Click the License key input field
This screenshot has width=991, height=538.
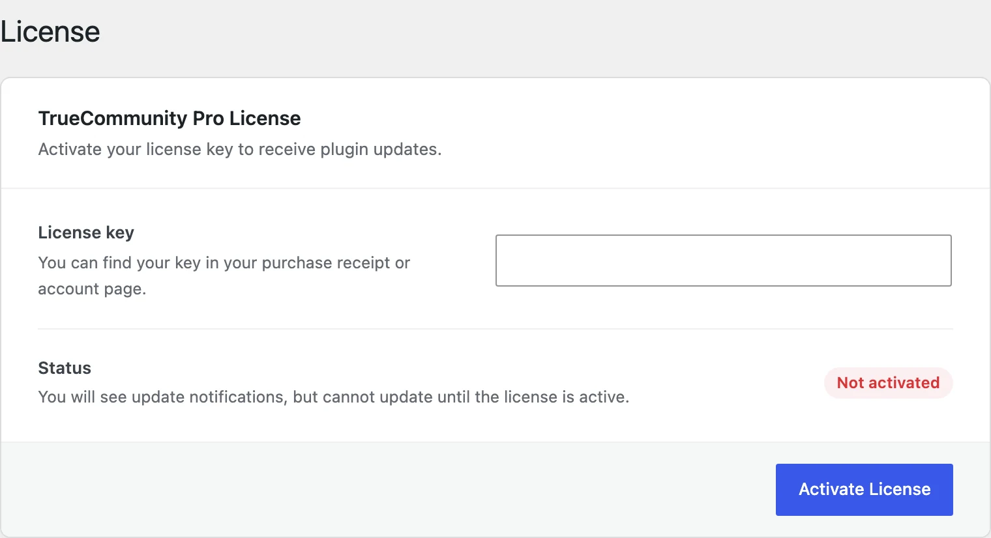(724, 261)
